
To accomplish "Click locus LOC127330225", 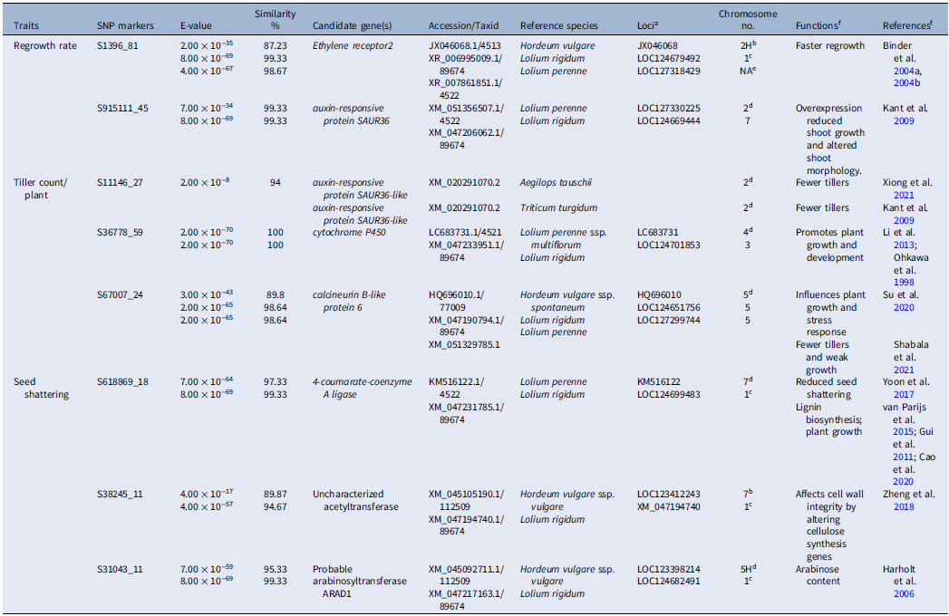I will (669, 109).
